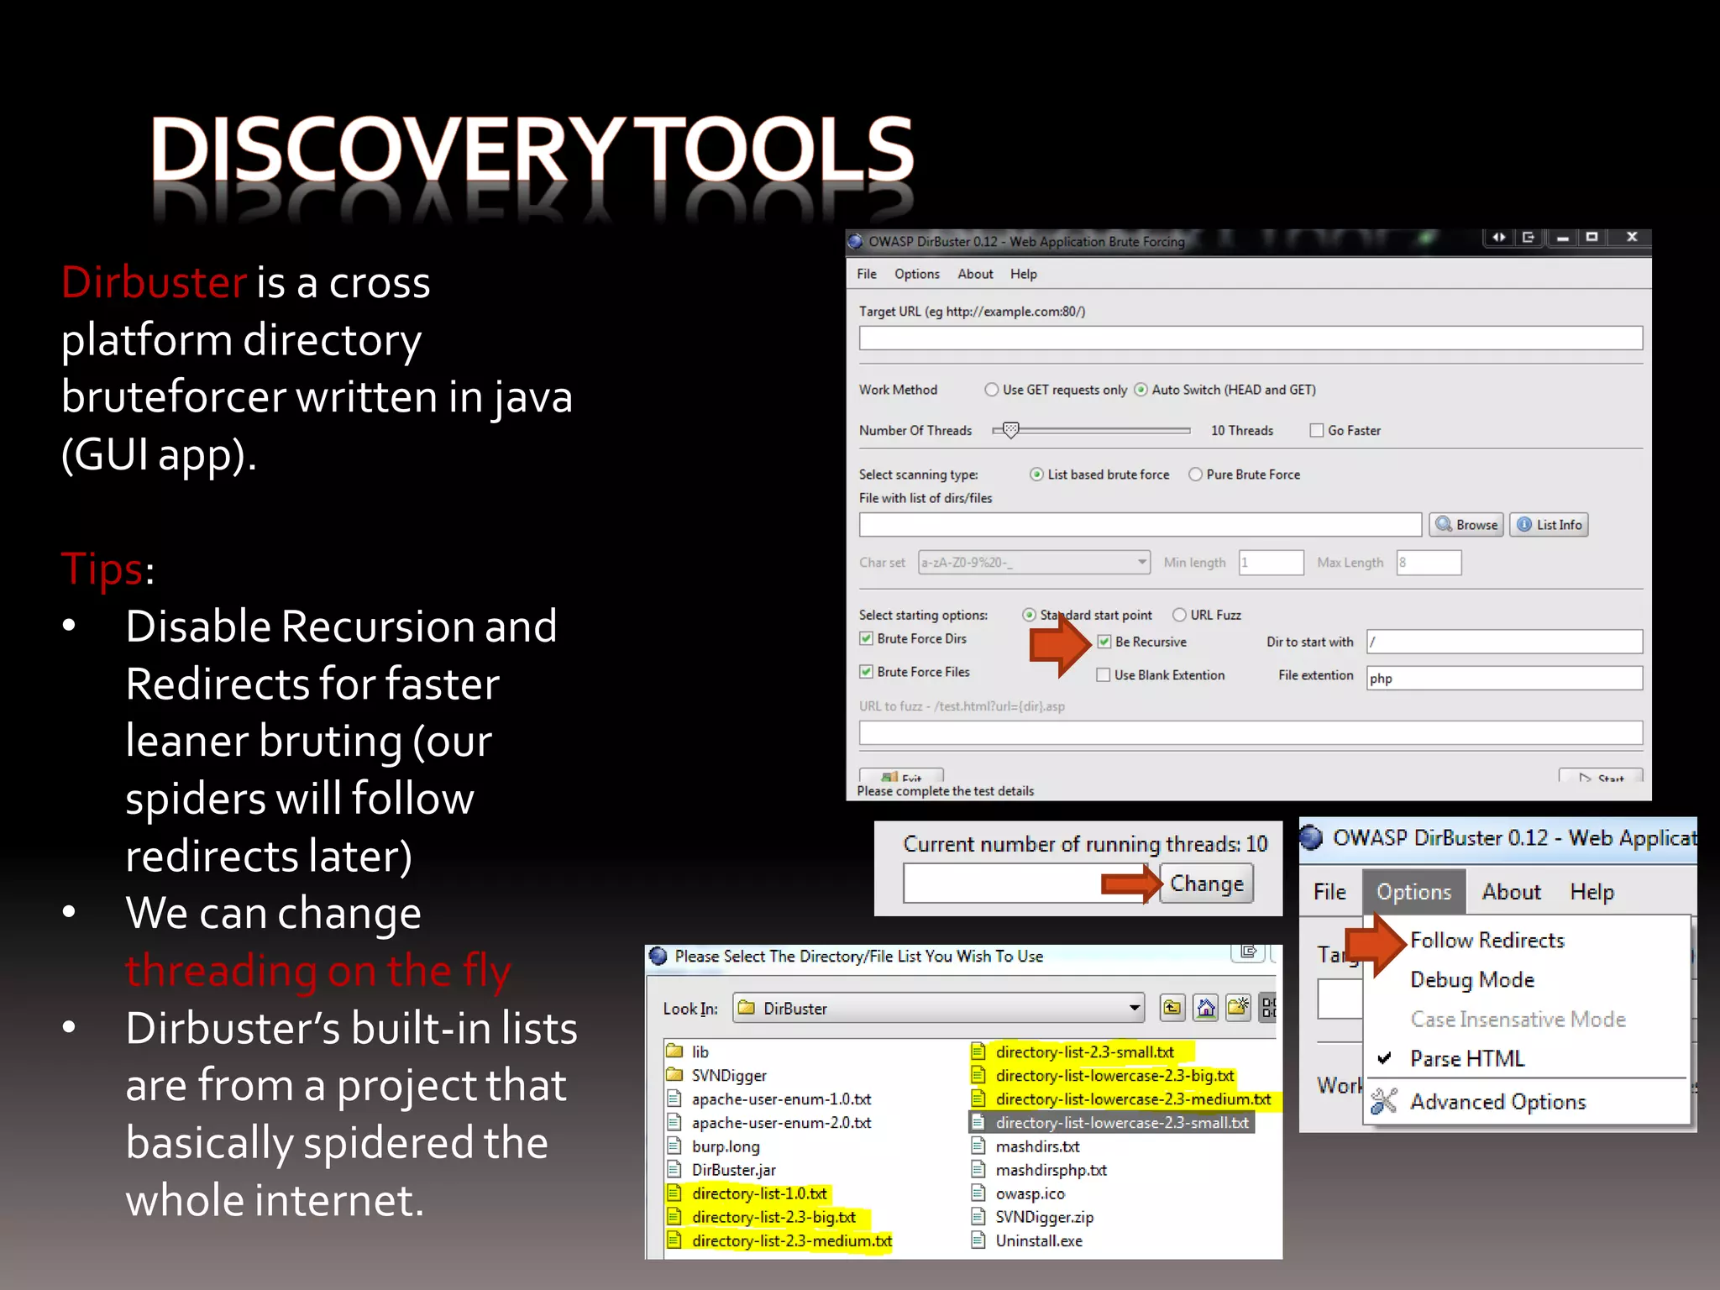Screen dimensions: 1720x1290
Task: Click the Number Of Threads slider handle
Action: [1011, 430]
